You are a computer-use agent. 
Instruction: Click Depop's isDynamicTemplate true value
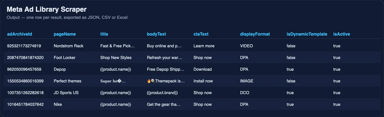pos(290,69)
